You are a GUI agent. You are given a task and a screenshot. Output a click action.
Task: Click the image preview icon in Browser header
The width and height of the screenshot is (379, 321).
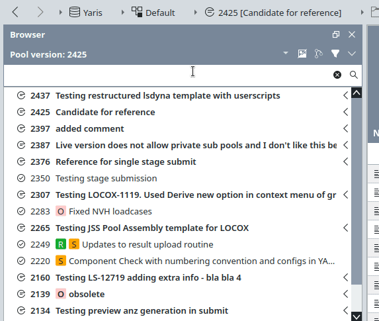tap(302, 54)
